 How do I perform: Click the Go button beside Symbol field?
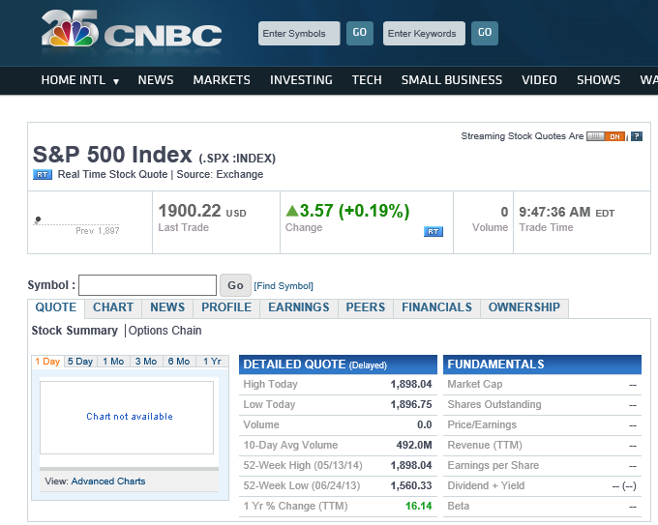[235, 285]
